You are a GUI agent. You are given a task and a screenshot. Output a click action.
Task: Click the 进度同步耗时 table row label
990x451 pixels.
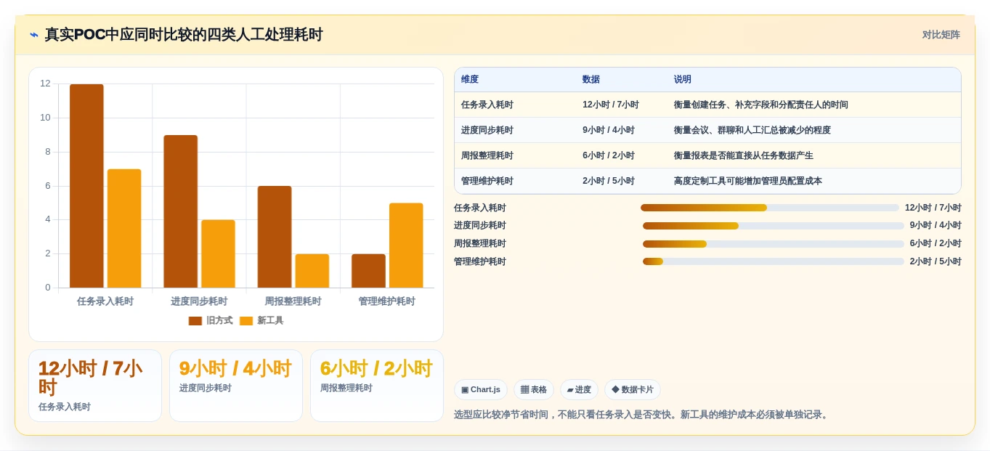point(487,131)
